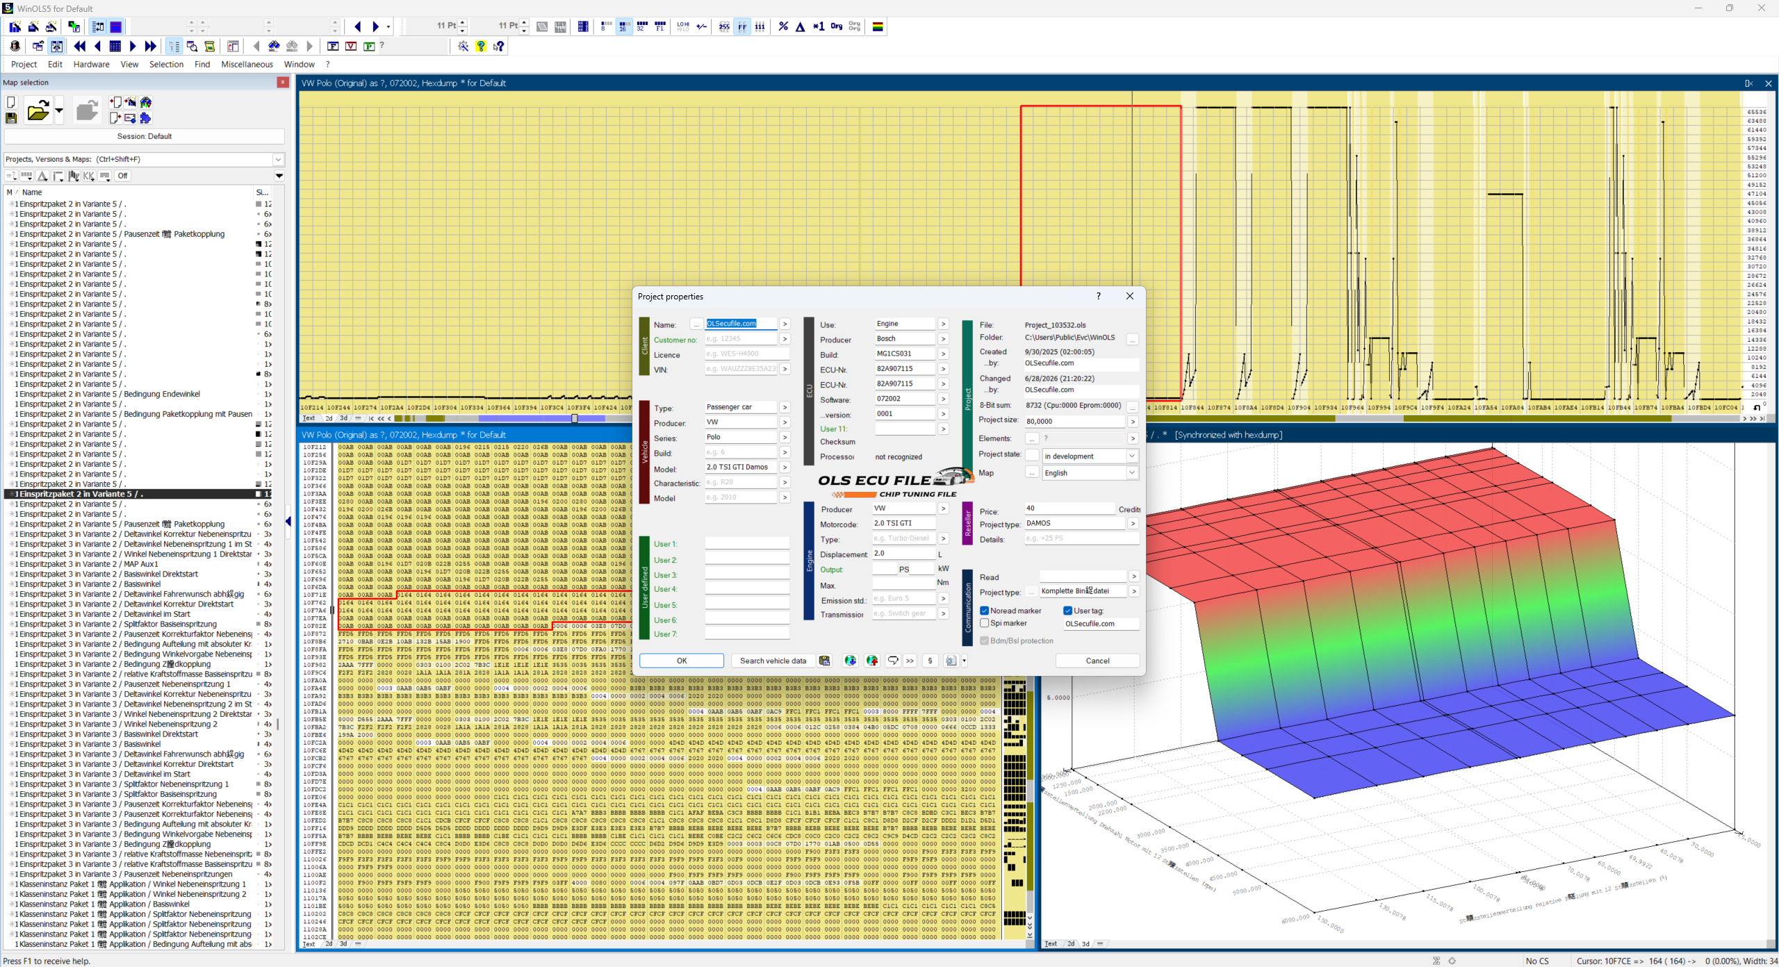Click the percent display toolbar icon
This screenshot has height=967, width=1779.
click(783, 26)
